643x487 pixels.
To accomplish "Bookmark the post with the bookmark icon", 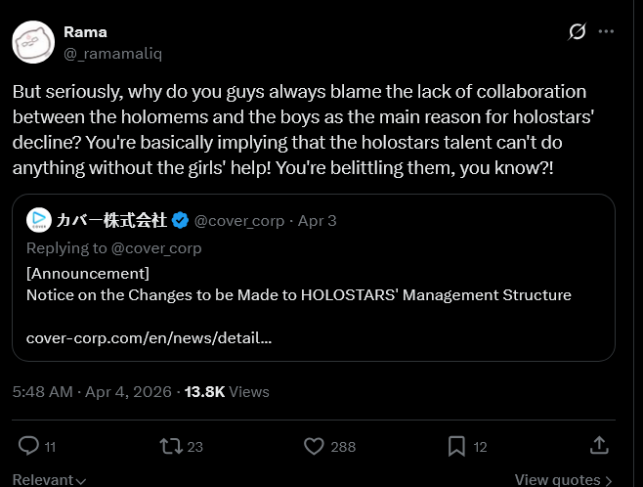I will (x=456, y=446).
